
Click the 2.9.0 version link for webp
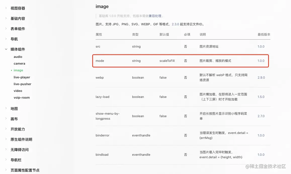pos(261,78)
